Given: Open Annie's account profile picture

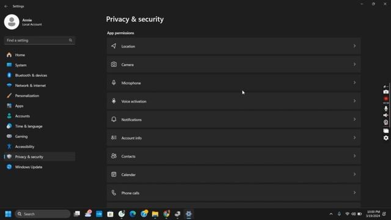Looking at the screenshot, I should pyautogui.click(x=12, y=22).
